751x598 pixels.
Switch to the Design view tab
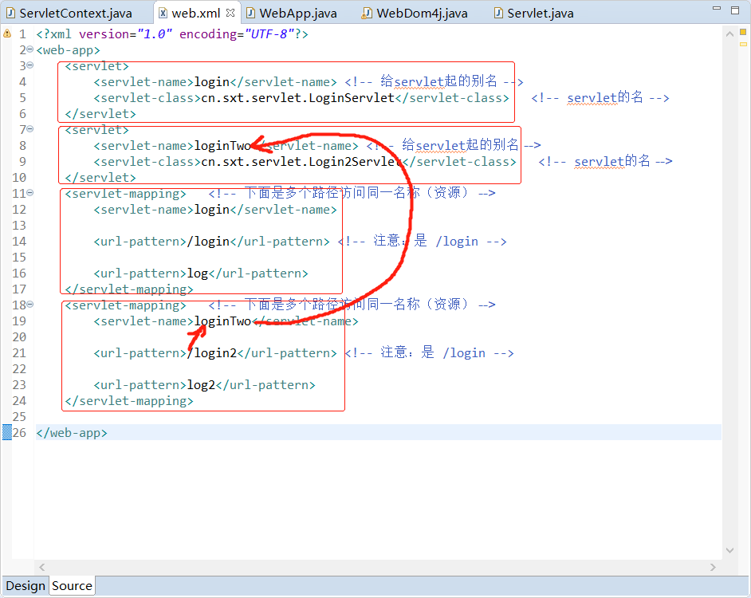pyautogui.click(x=26, y=586)
